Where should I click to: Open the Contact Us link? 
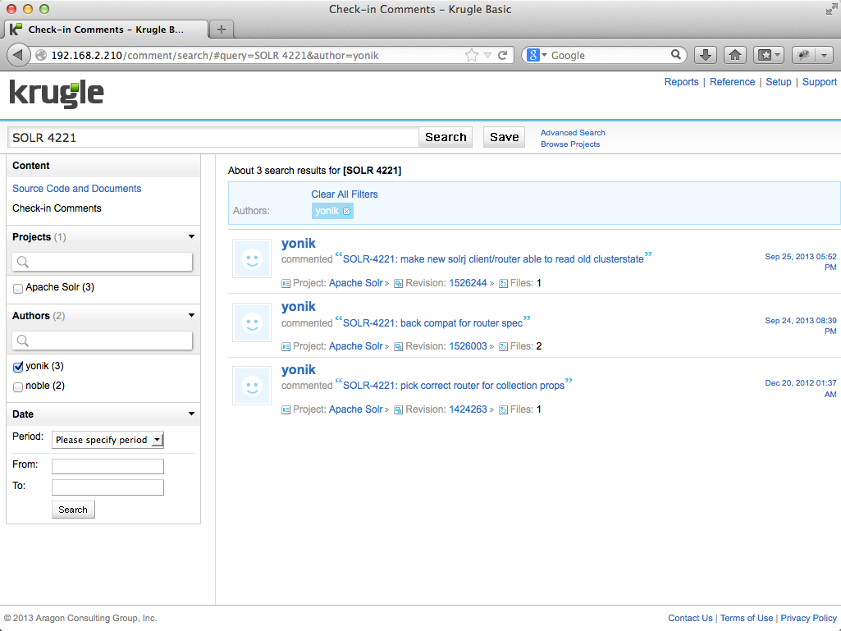point(690,618)
